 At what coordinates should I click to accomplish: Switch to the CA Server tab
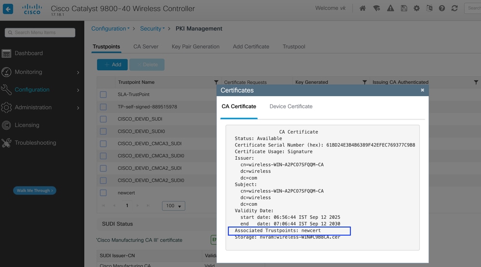click(146, 47)
